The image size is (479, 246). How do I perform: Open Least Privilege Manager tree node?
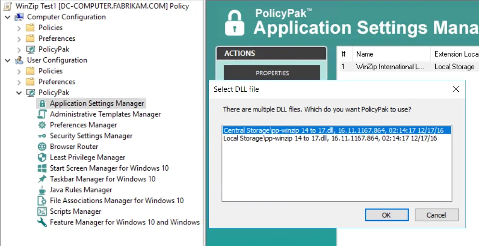point(88,158)
